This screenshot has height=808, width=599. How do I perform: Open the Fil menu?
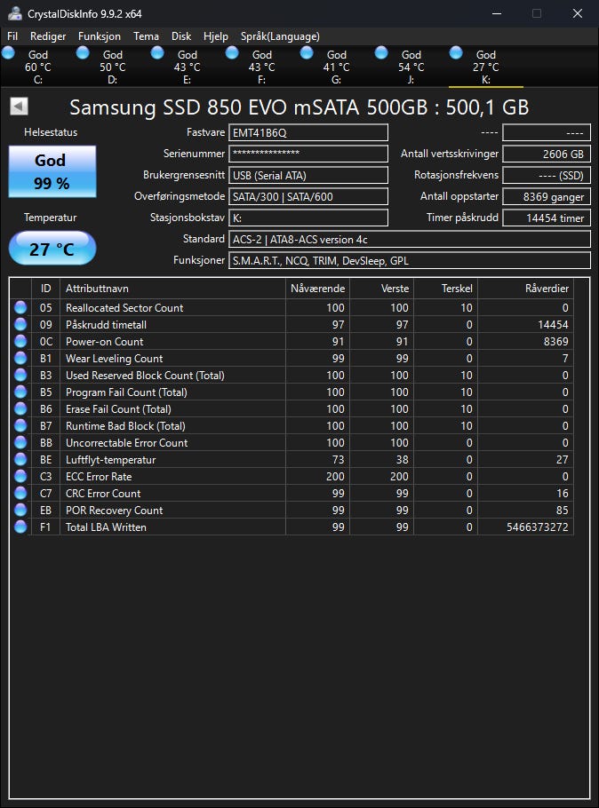[12, 36]
